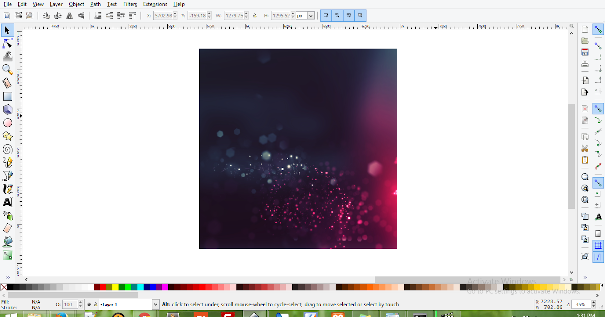The height and width of the screenshot is (317, 605).
Task: Toggle enable snapping button
Action: pos(598,29)
